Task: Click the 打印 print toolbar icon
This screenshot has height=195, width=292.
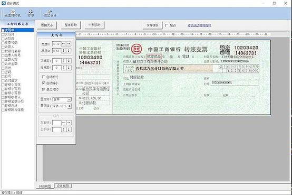Action: point(31,13)
